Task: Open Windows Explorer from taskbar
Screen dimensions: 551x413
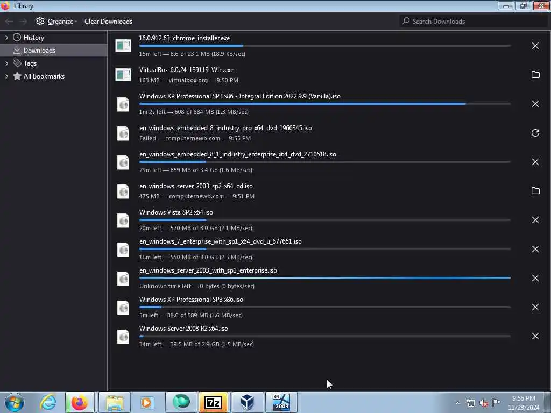Action: pos(115,402)
